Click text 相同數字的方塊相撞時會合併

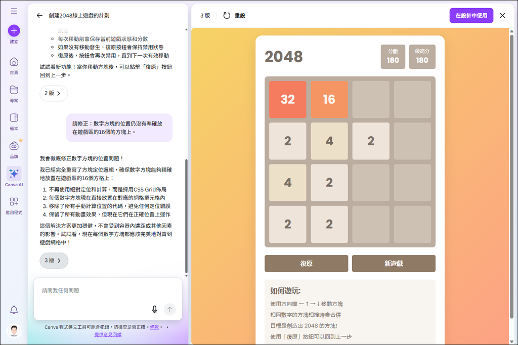pyautogui.click(x=306, y=315)
